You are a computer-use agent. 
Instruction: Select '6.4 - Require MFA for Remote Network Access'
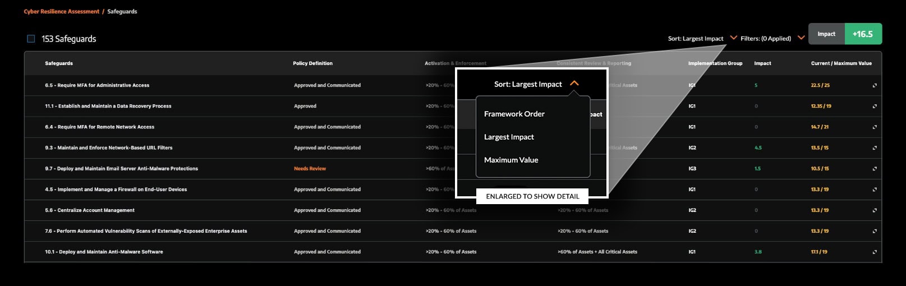(x=100, y=127)
